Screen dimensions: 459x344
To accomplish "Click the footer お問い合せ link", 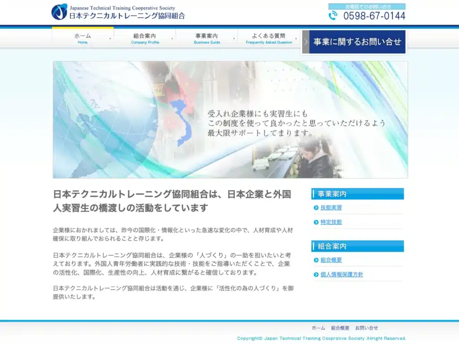I will 367,328.
